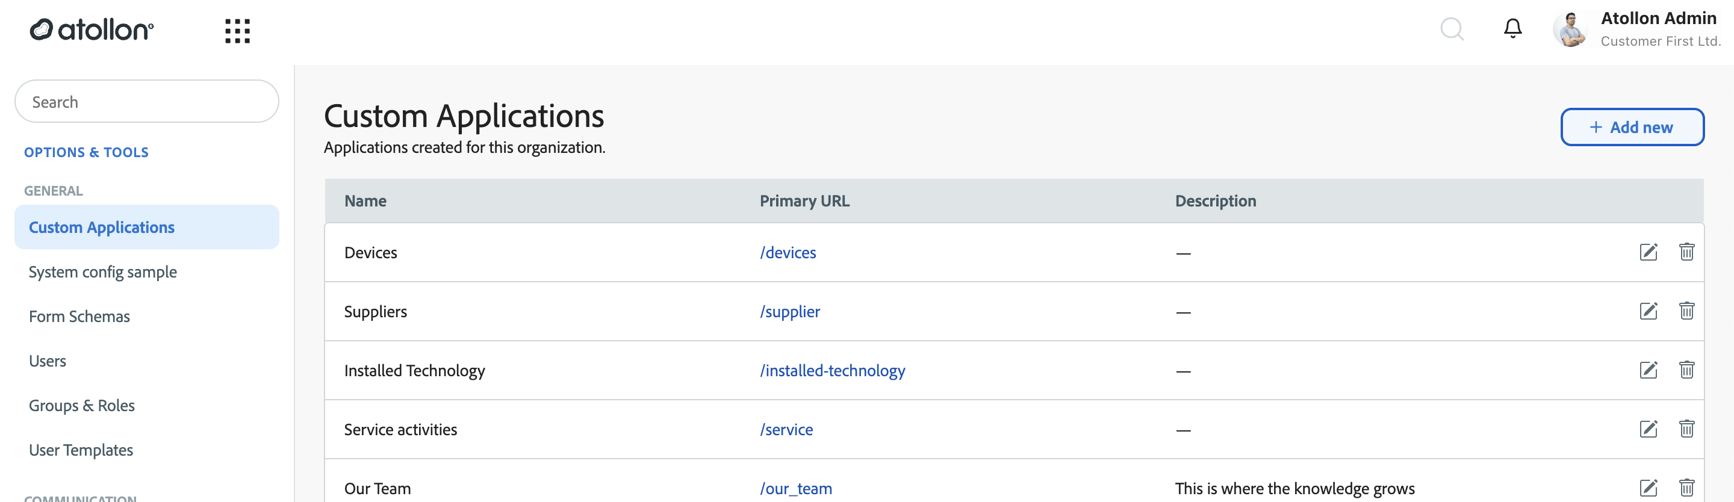Click the Atollon logo

click(x=92, y=29)
